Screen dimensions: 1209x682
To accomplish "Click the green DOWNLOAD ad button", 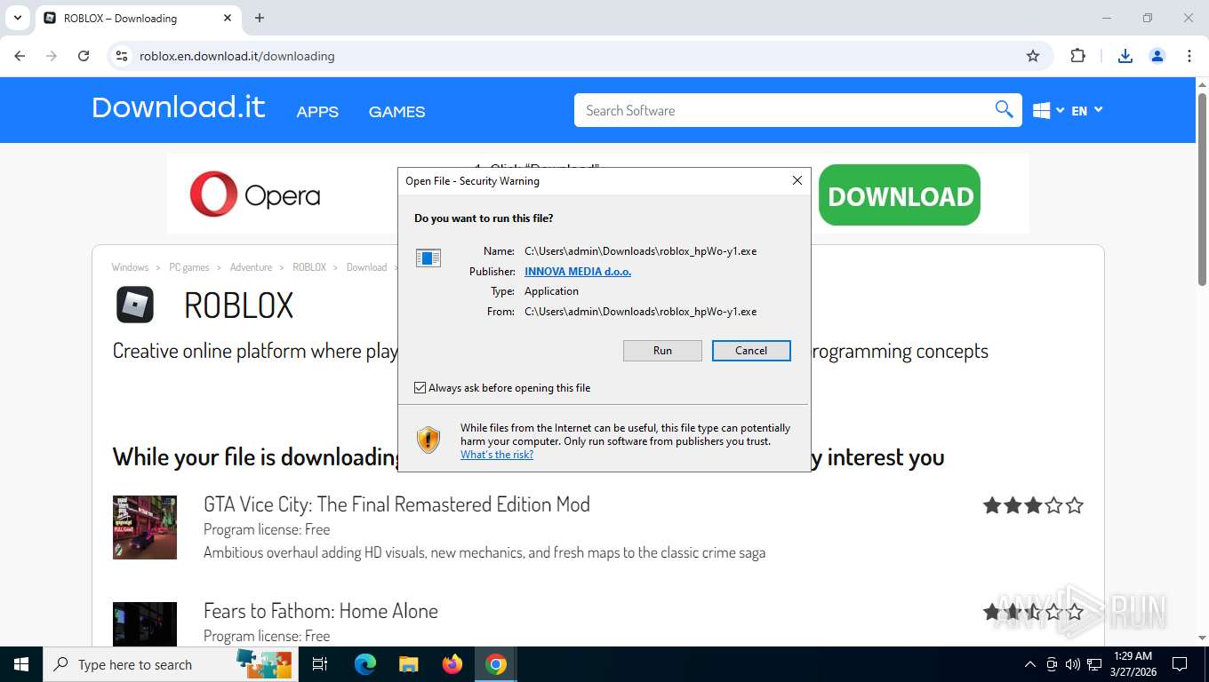I will (900, 195).
